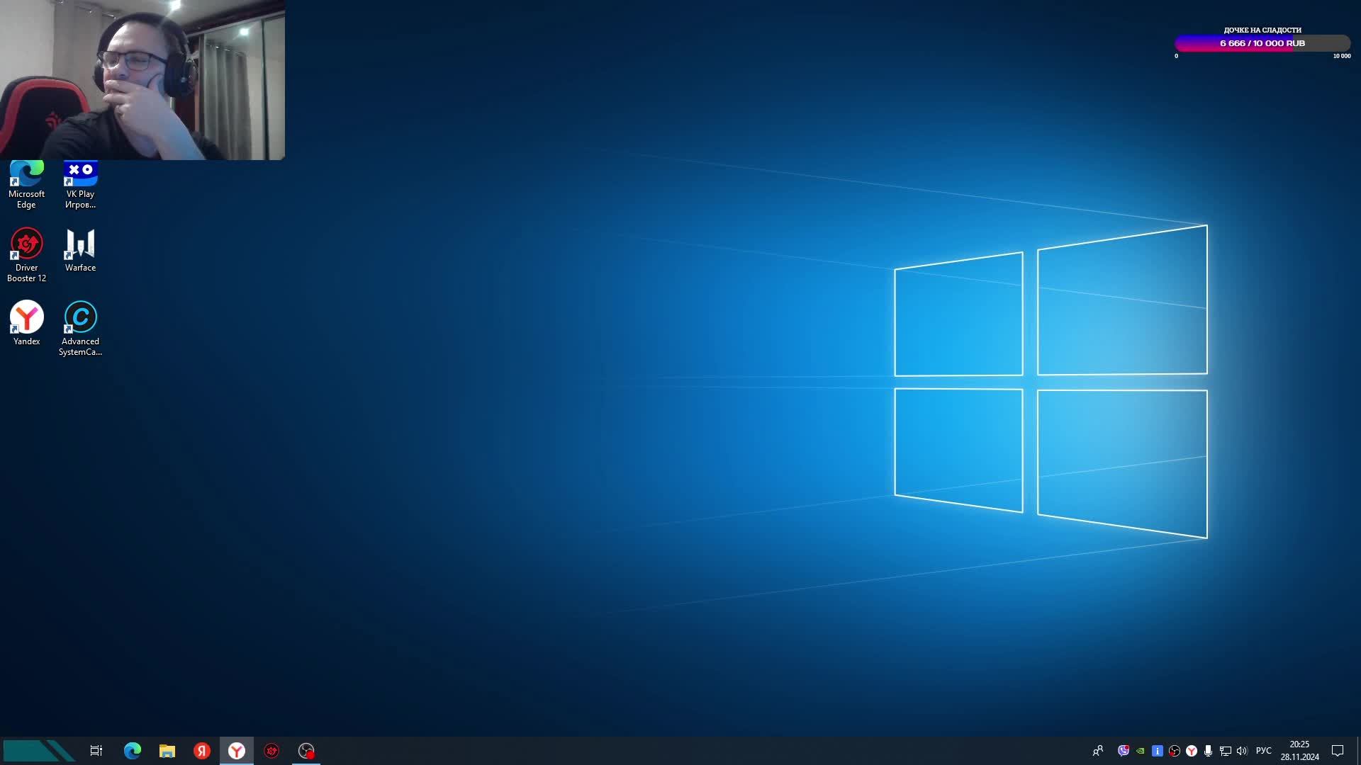The image size is (1361, 765).
Task: Open the People tray icon
Action: point(1098,751)
